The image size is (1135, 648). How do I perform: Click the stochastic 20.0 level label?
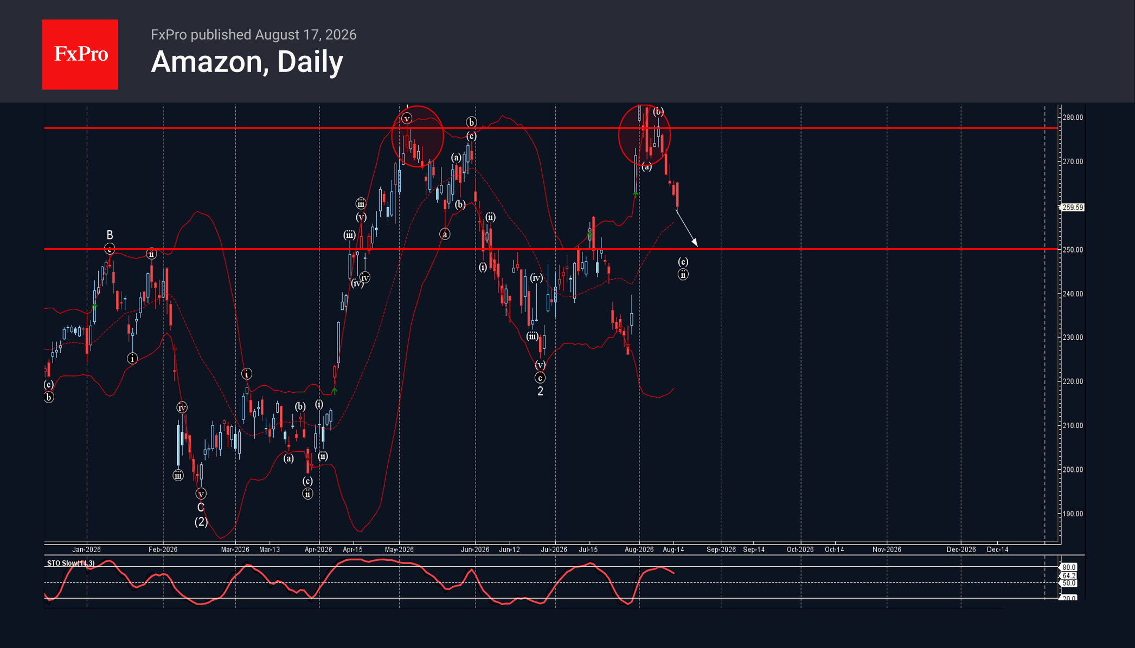(1069, 598)
